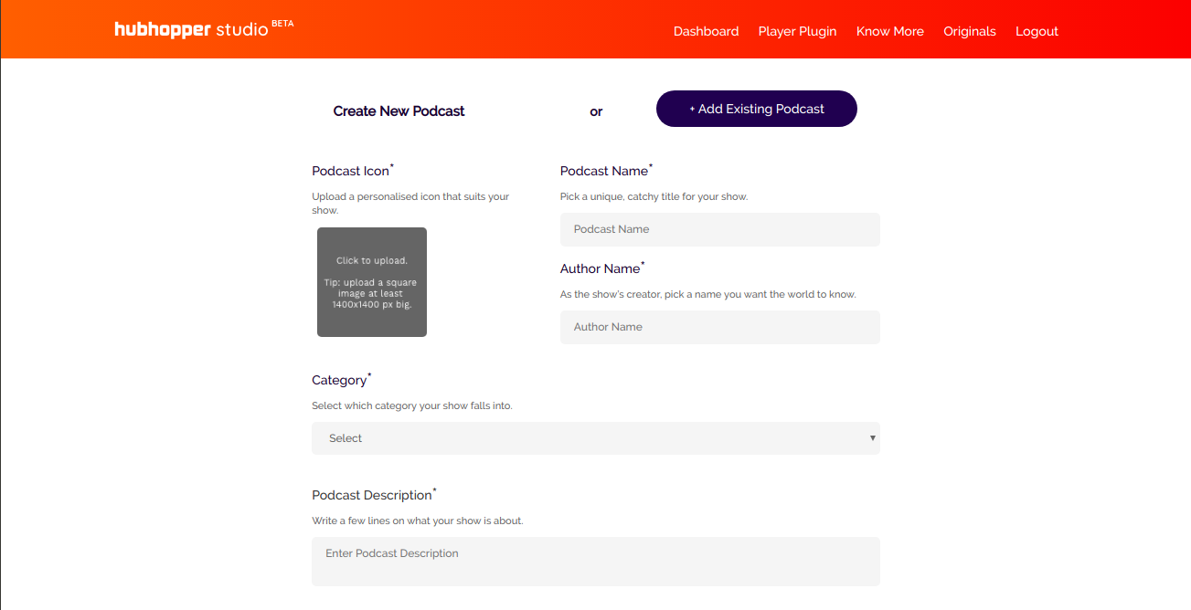Click the Create New Podcast heading
Image resolution: width=1191 pixels, height=610 pixels.
(399, 111)
